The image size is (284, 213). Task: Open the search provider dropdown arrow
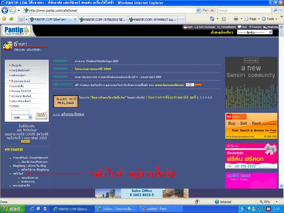280,11
